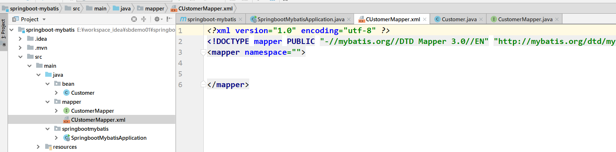Toggle the fold marker at closing mapper tag
The width and height of the screenshot is (616, 152).
pyautogui.click(x=203, y=84)
